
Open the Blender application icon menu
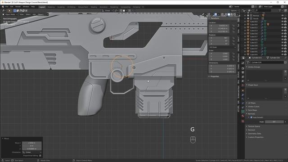pos(3,7)
